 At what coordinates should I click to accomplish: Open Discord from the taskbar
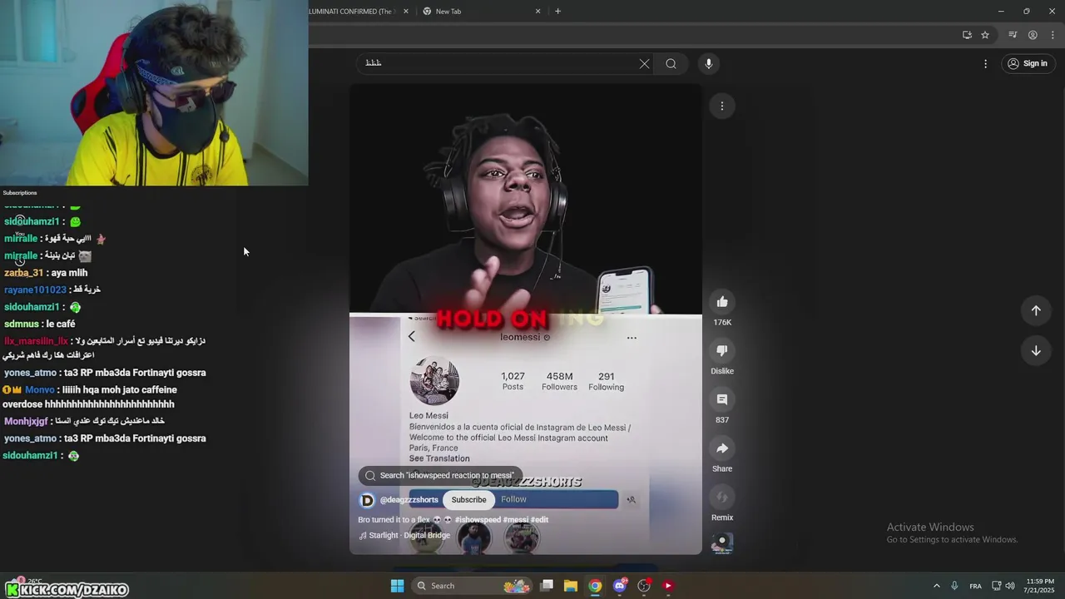point(619,586)
